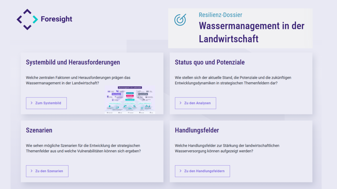Screen dimensions: 337x189
Task: Click the chevron arrow in Zum Systembild
Action: [x=31, y=103]
